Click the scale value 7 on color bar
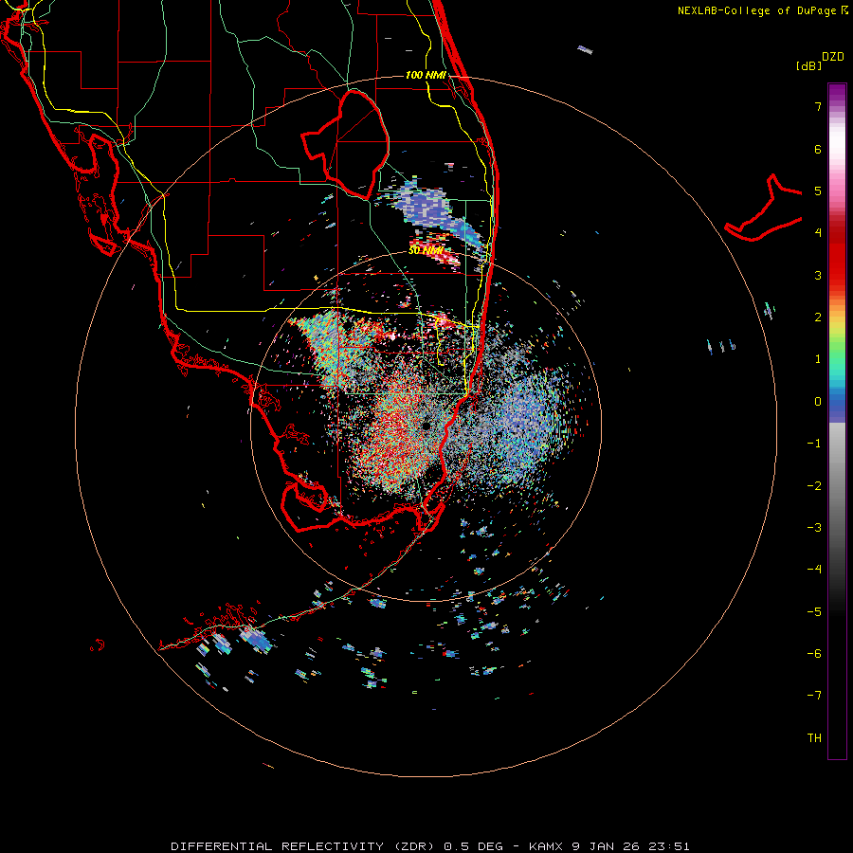The height and width of the screenshot is (853, 853). click(x=818, y=106)
